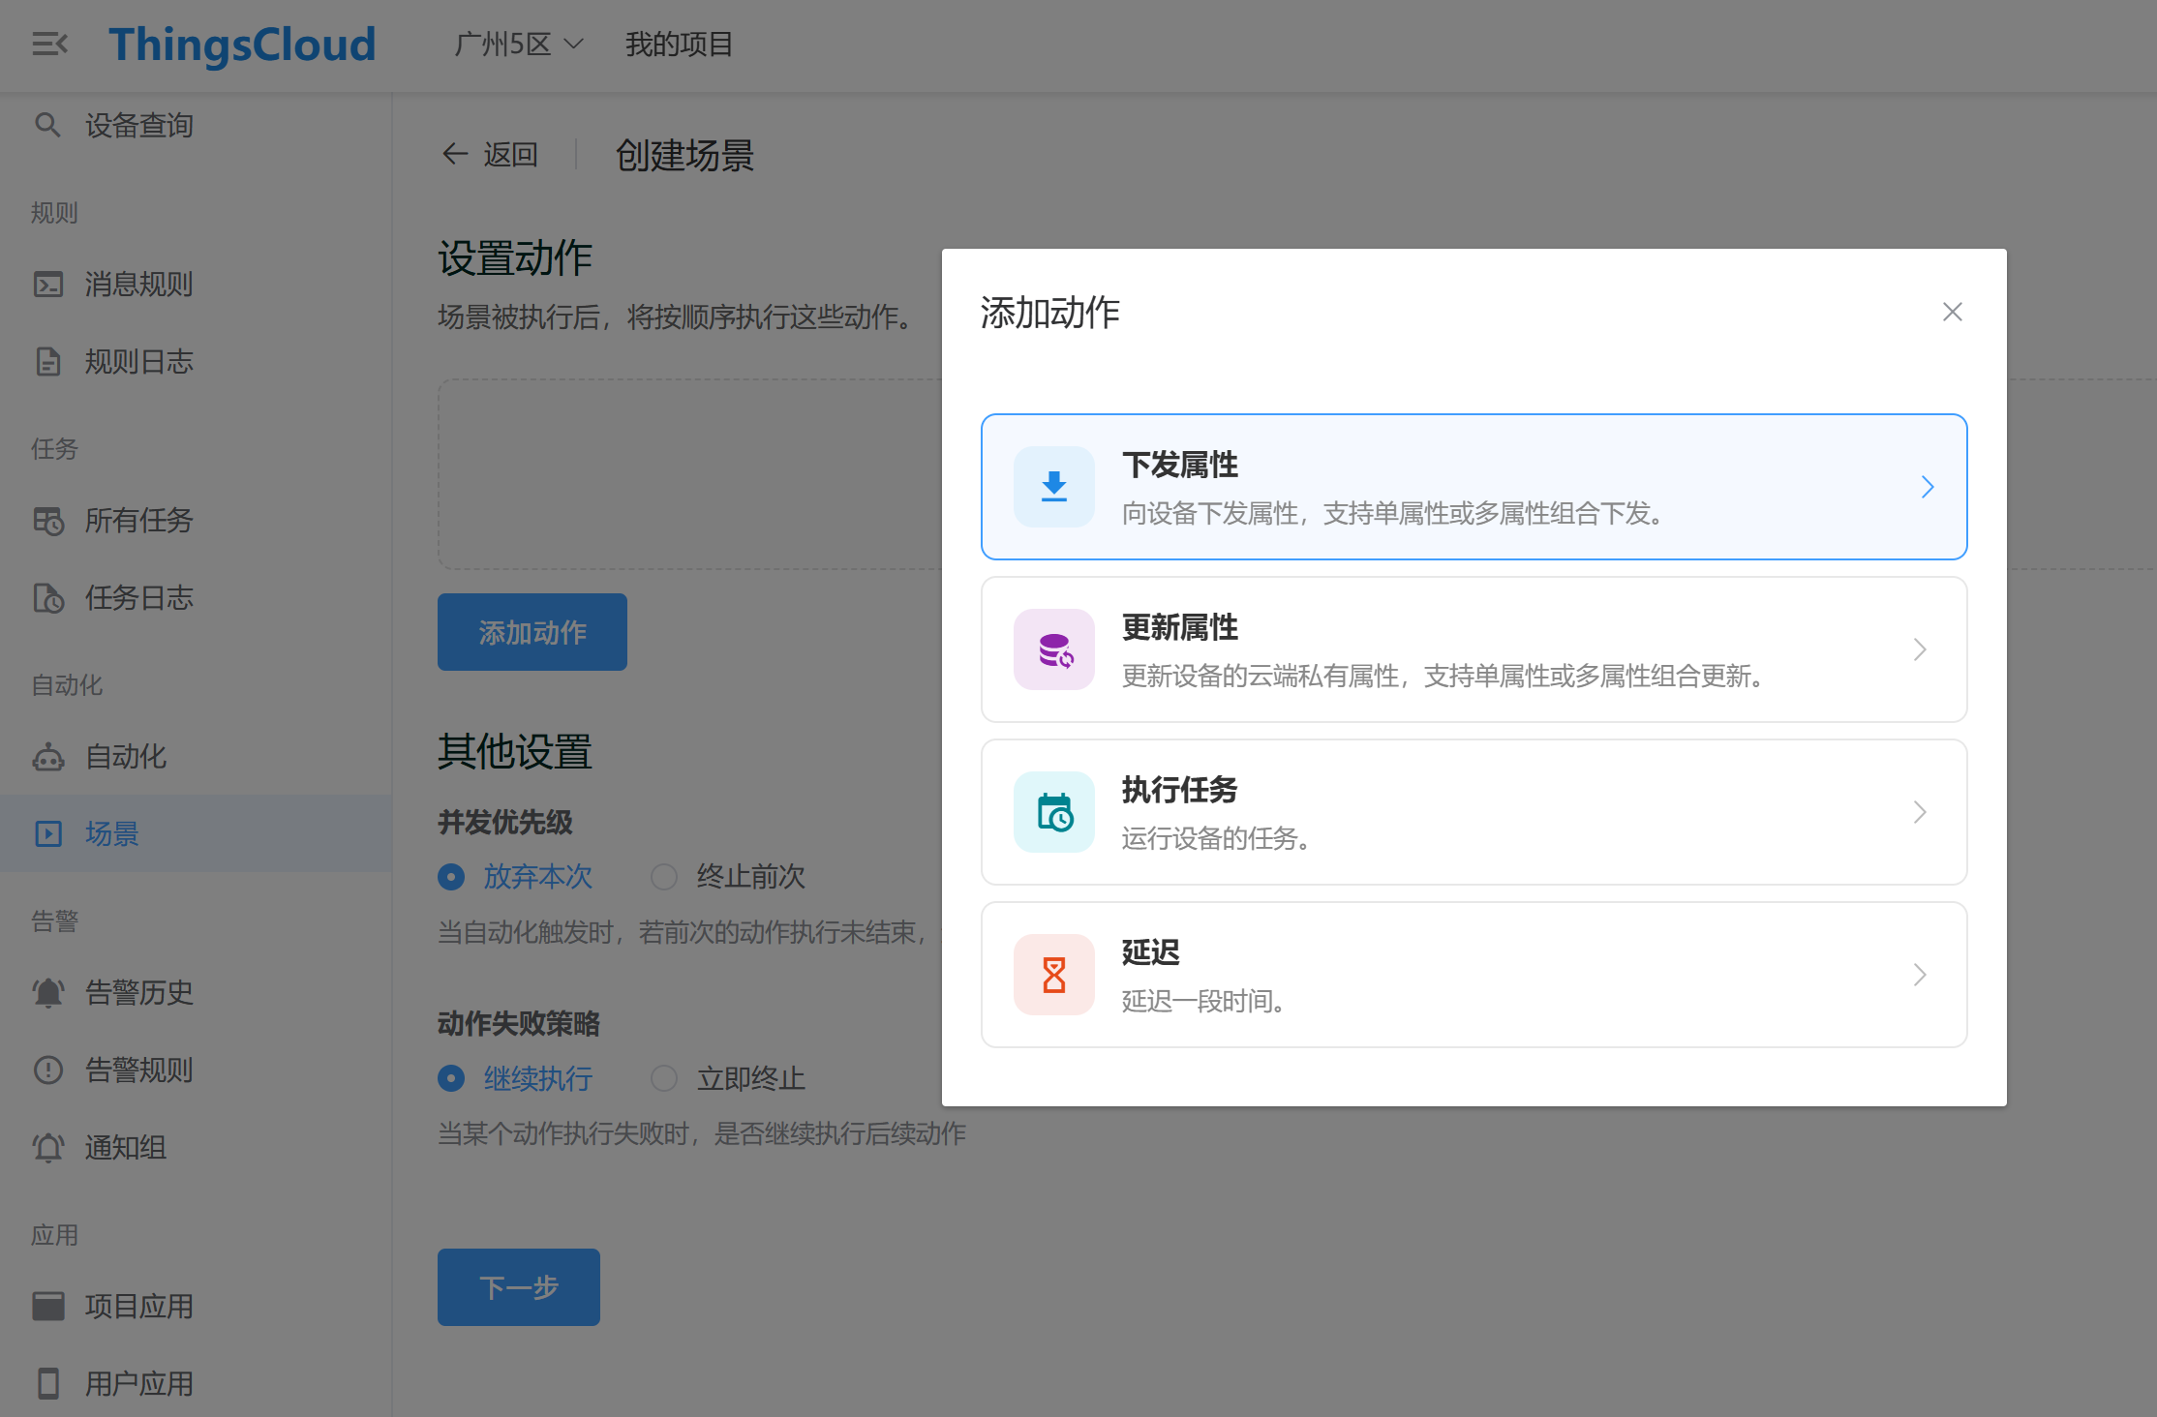
Task: Select the 放弃本次 radio option
Action: pyautogui.click(x=451, y=877)
